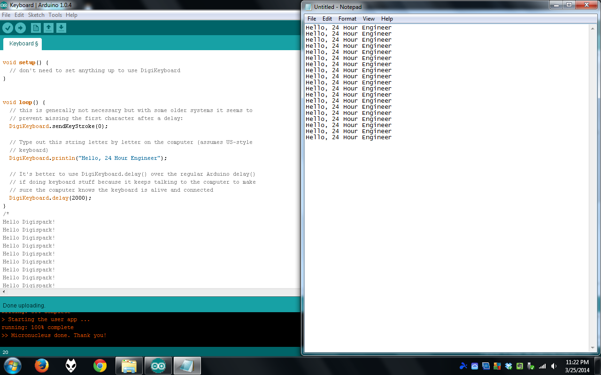Open the File menu in Arduino
The width and height of the screenshot is (601, 375).
[x=6, y=15]
